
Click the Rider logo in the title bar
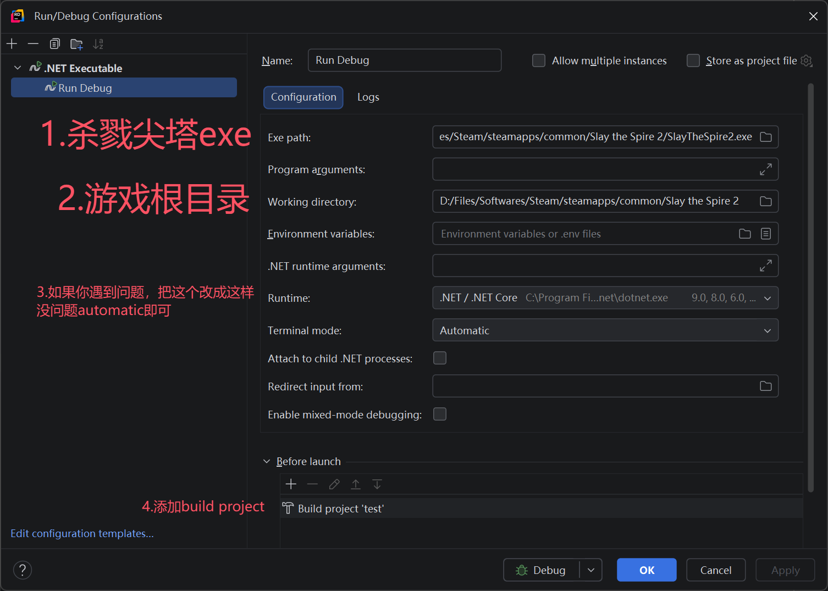click(x=18, y=16)
